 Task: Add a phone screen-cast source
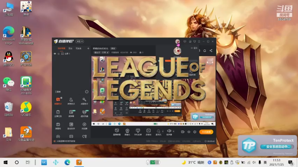pos(138,132)
